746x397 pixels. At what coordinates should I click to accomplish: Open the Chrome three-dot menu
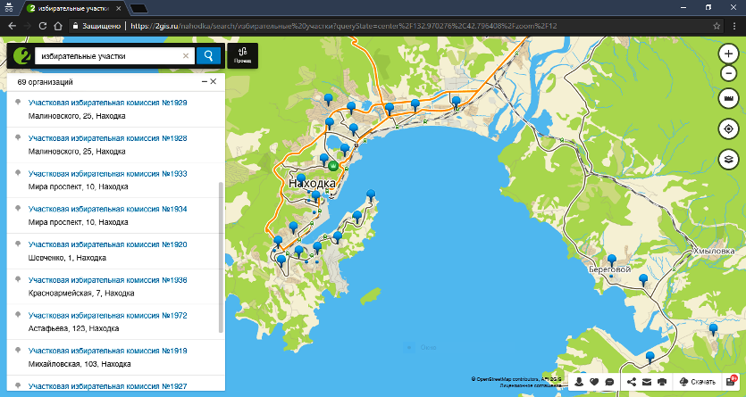734,26
